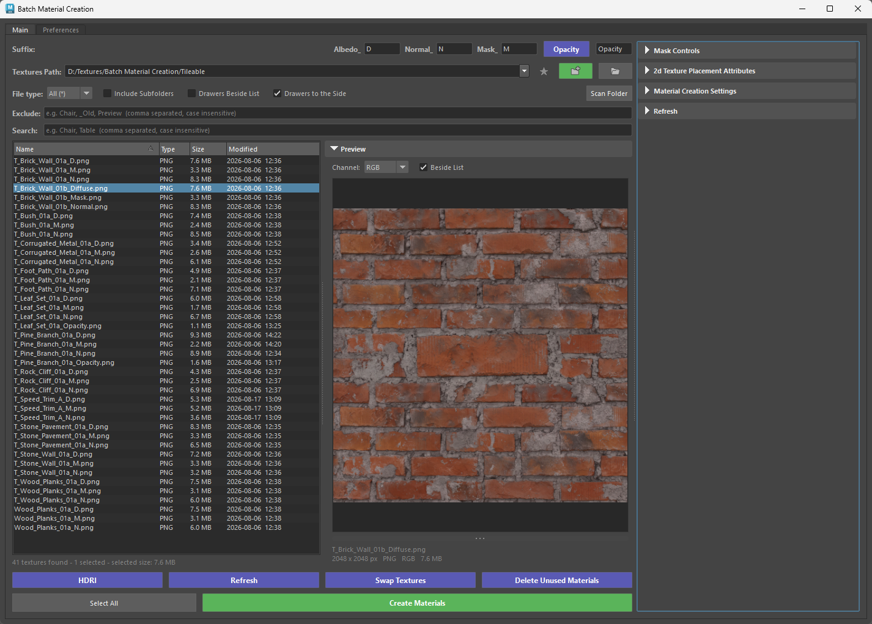The width and height of the screenshot is (872, 624).
Task: Select T_Leaf_Set_01a_Opacity.png in the list
Action: pyautogui.click(x=166, y=326)
